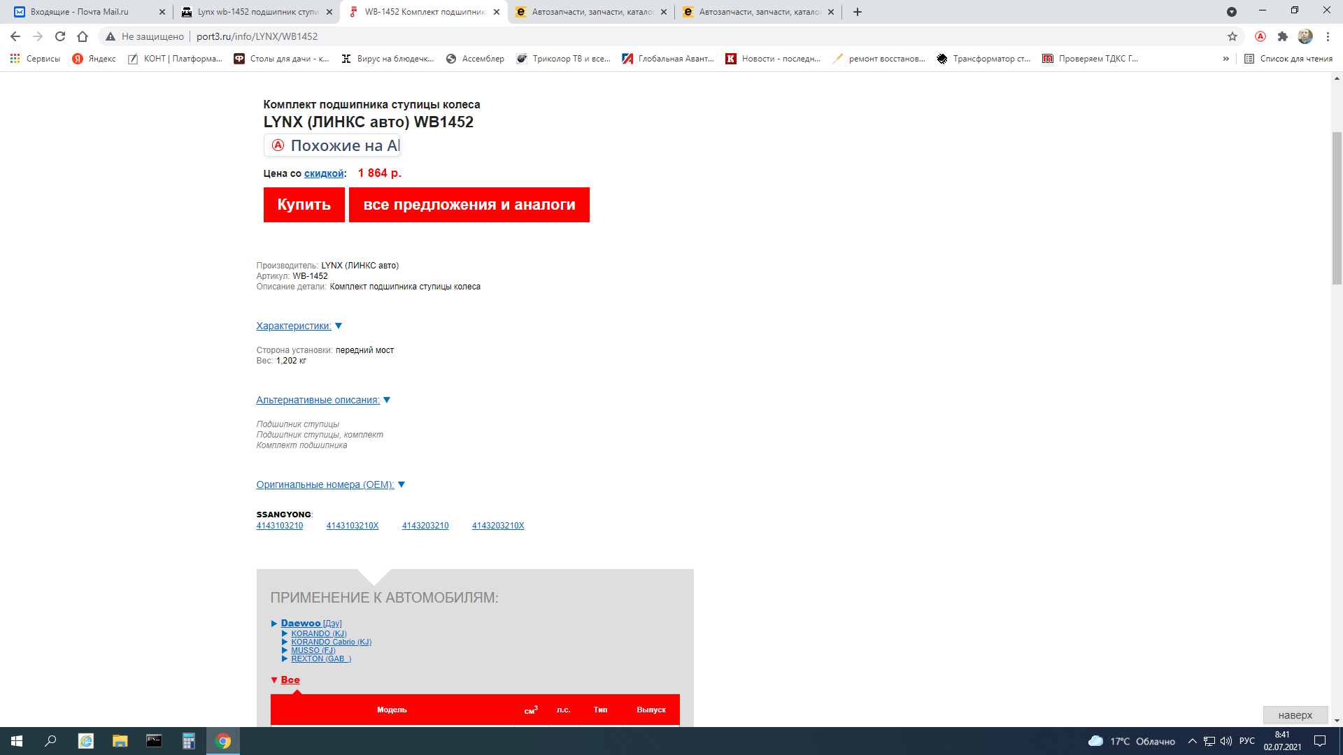This screenshot has width=1343, height=755.
Task: Open the КОНТ Платформа bookmark
Action: (x=175, y=59)
